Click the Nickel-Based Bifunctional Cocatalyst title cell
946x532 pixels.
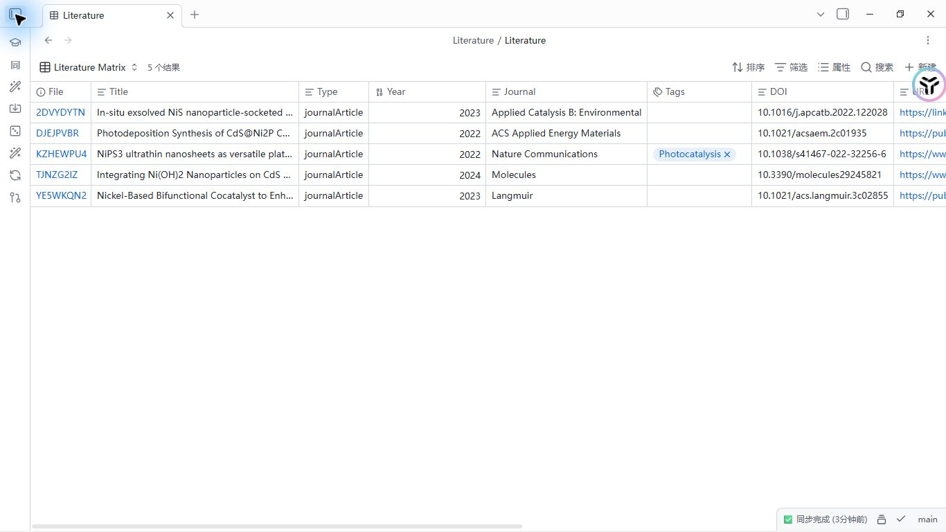click(195, 195)
